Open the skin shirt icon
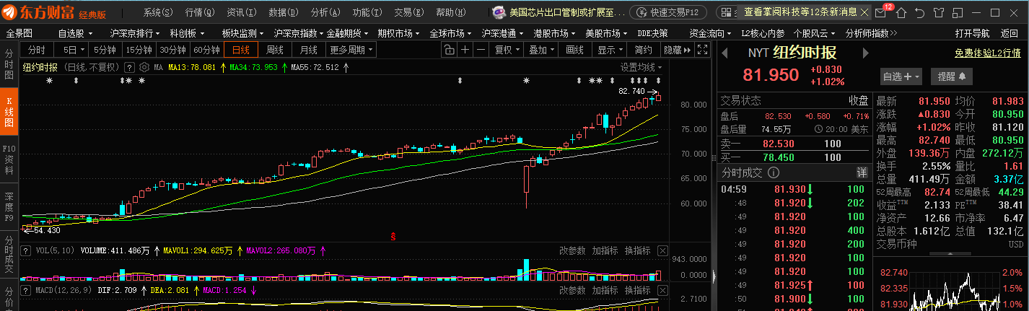1029x311 pixels. point(937,12)
